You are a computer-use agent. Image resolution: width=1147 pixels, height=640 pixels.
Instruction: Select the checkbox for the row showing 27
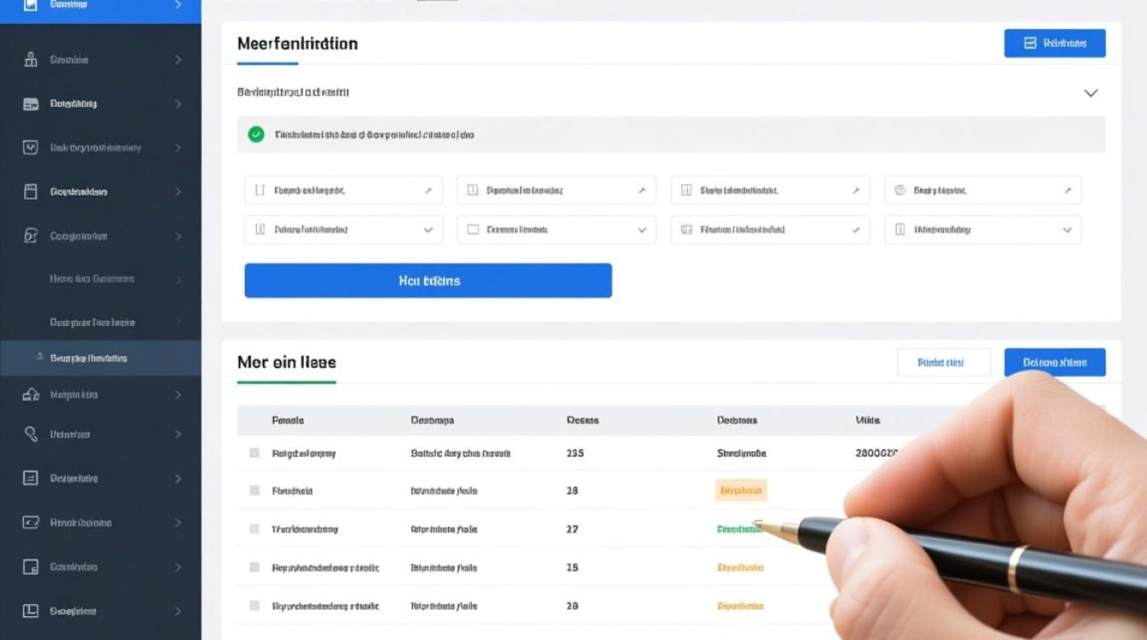[x=254, y=529]
